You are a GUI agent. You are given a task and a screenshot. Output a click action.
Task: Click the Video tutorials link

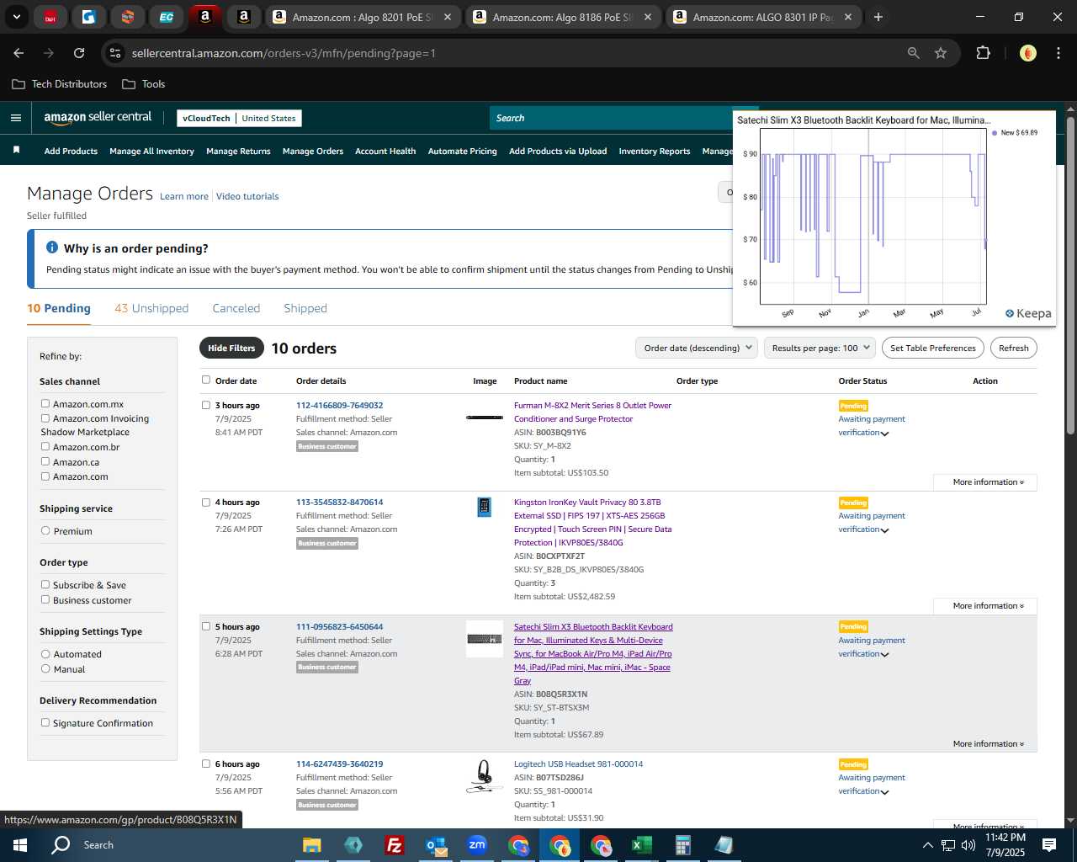(x=247, y=197)
